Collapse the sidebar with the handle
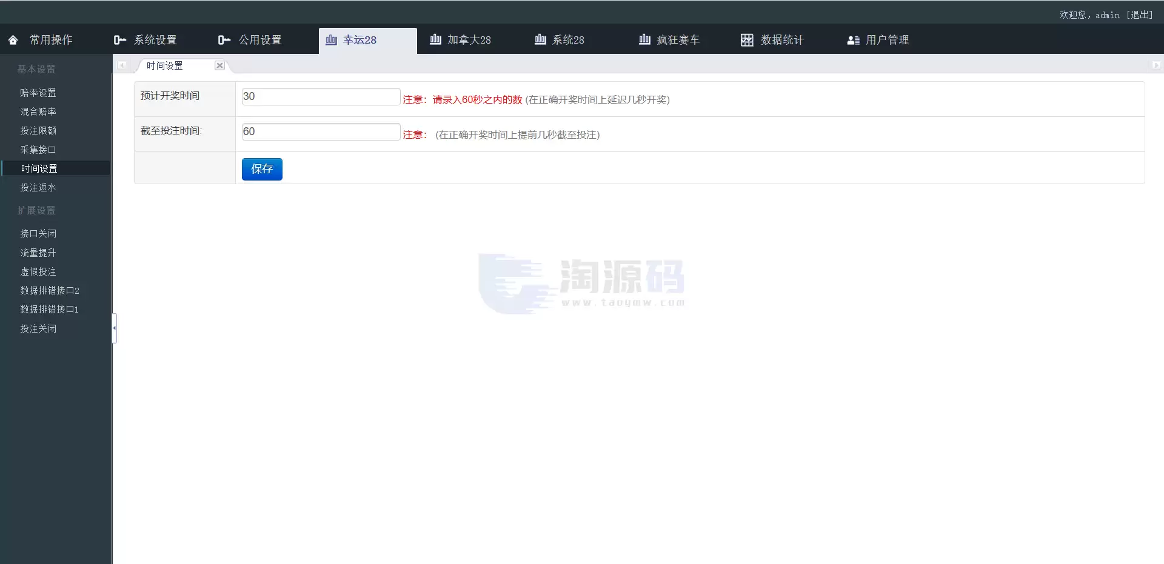This screenshot has height=564, width=1164. pyautogui.click(x=114, y=328)
